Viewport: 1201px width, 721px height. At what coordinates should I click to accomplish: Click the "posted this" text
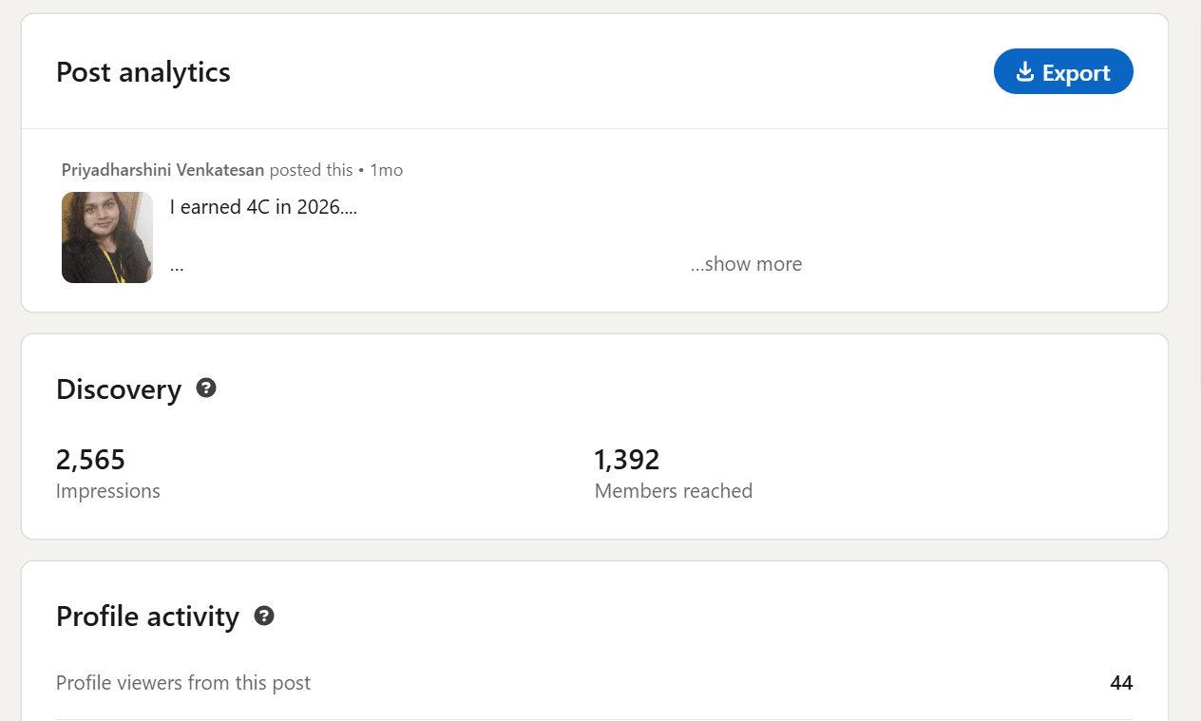(x=311, y=170)
